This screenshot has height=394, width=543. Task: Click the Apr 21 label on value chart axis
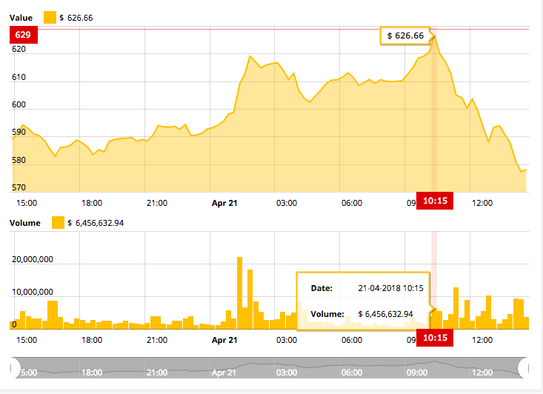(x=224, y=202)
